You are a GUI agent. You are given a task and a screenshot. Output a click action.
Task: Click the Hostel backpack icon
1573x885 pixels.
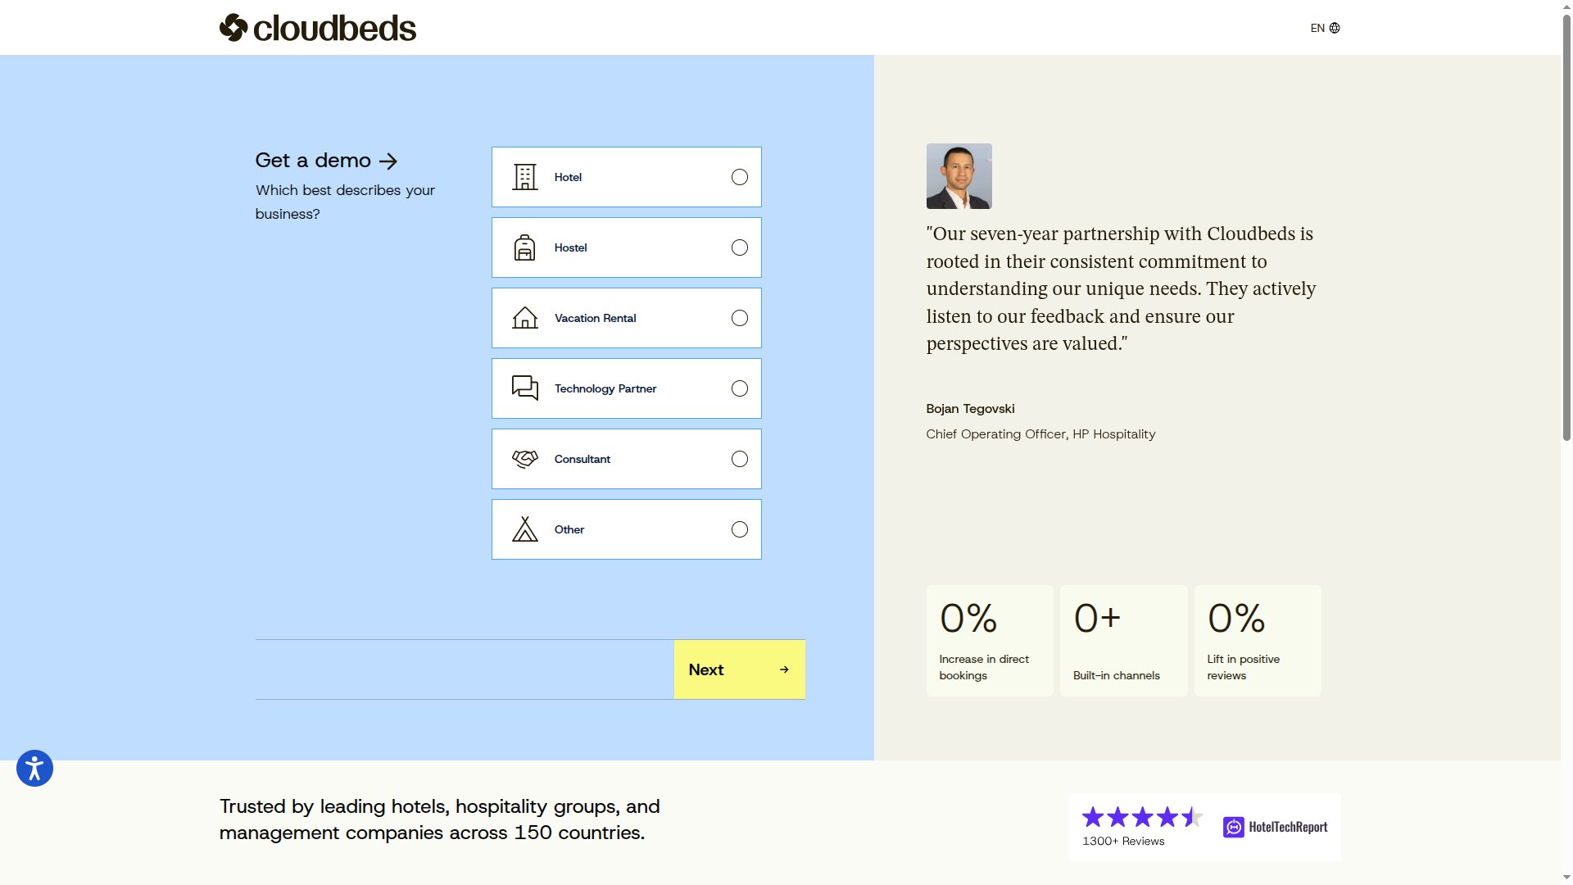524,247
